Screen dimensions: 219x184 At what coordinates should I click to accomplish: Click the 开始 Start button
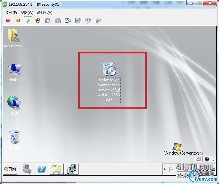(x=10, y=169)
